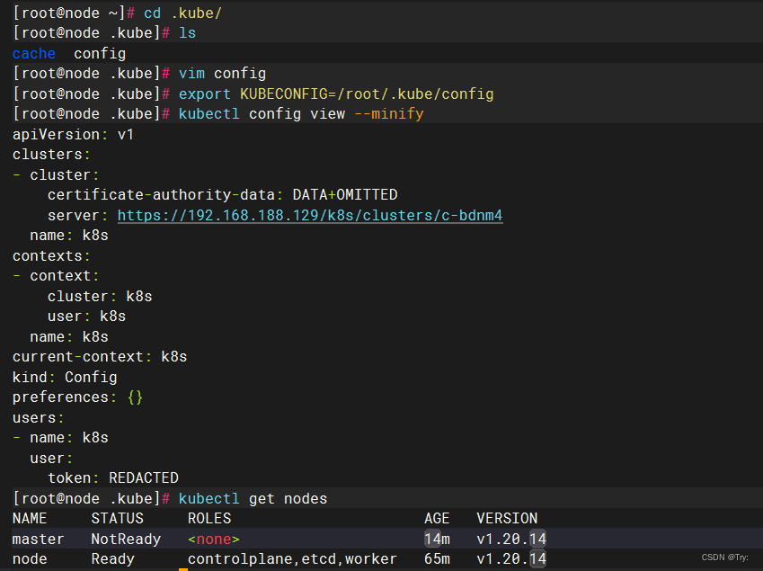Click the highlighted 'v1.20.14' version for node
Screen dimensions: 763x571
point(510,558)
